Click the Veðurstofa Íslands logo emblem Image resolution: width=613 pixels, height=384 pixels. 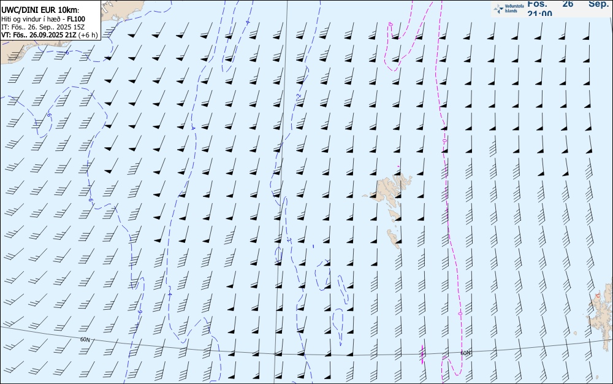(498, 9)
